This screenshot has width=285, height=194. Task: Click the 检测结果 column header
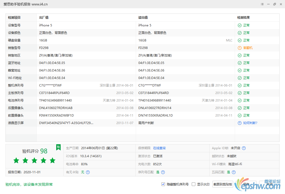[243, 18]
